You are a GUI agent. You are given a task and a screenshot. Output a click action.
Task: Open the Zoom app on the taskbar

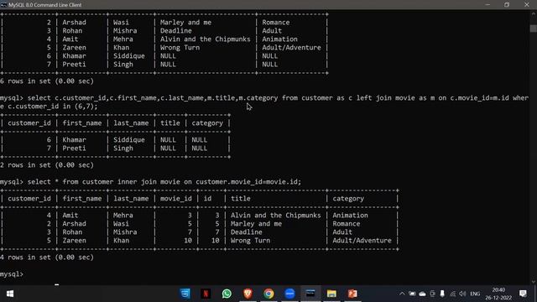click(289, 294)
